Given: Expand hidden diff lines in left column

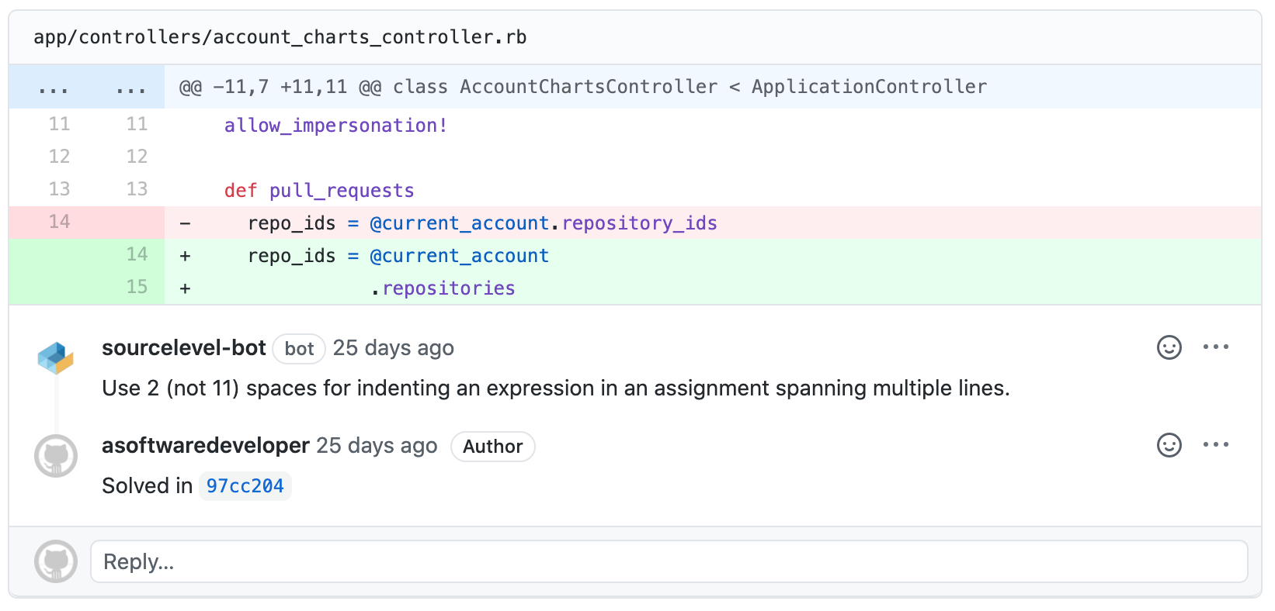Looking at the screenshot, I should (x=53, y=88).
